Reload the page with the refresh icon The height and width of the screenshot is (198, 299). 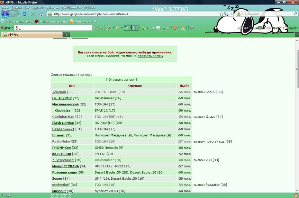tap(24, 14)
